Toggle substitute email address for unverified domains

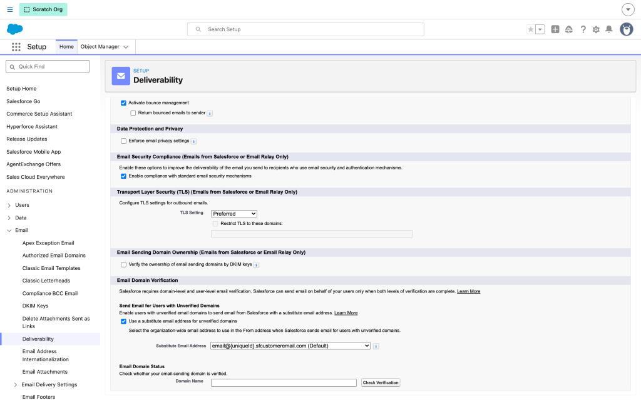[123, 321]
